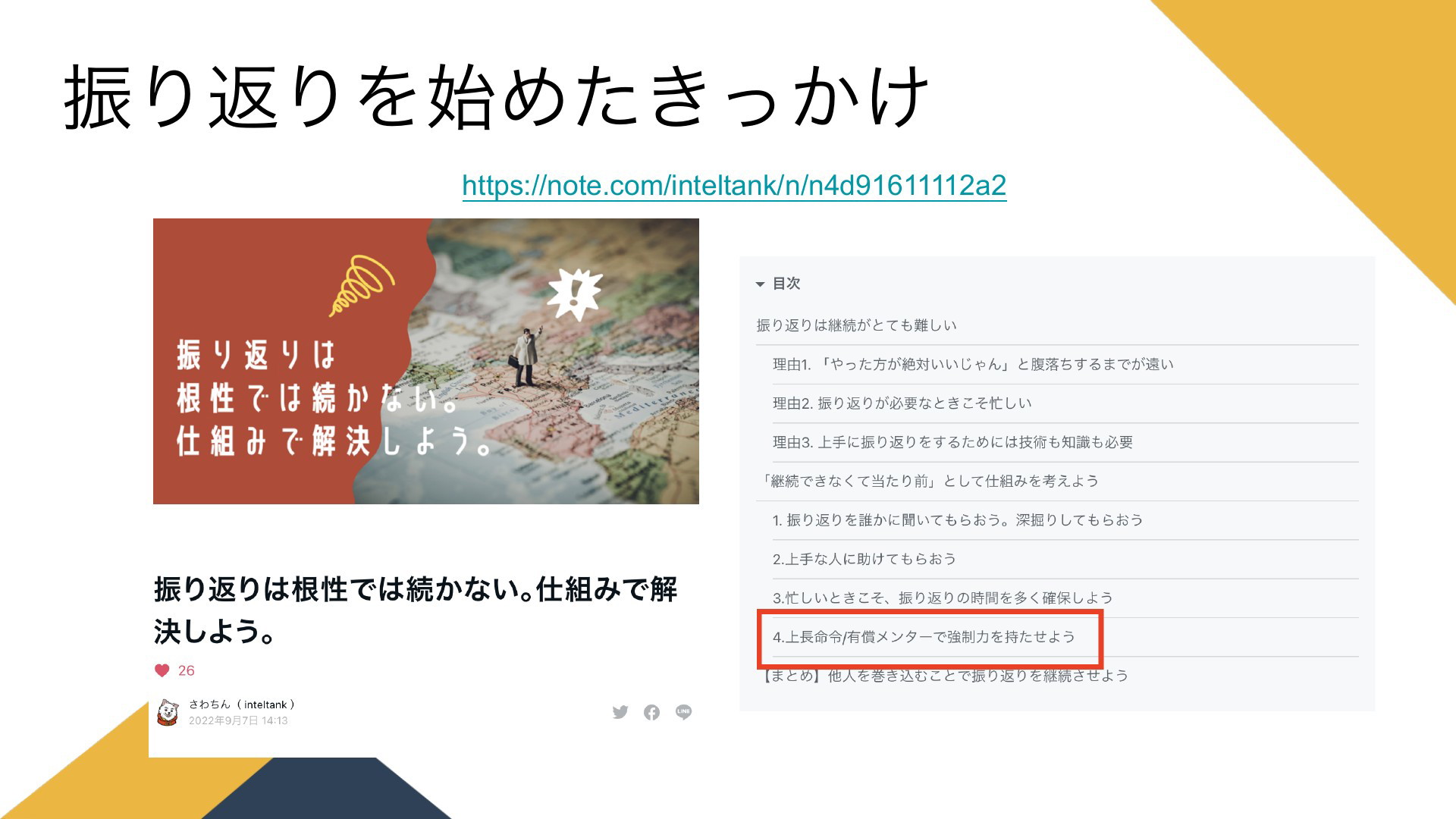The width and height of the screenshot is (1456, 819).
Task: Click the Facebook share icon
Action: [651, 712]
